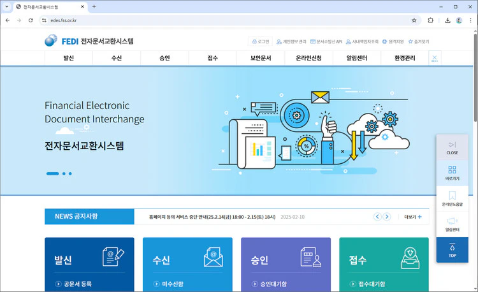Click the 바로가기 grid icon in side panel
Screen dimensions: 478x292
tap(452, 173)
